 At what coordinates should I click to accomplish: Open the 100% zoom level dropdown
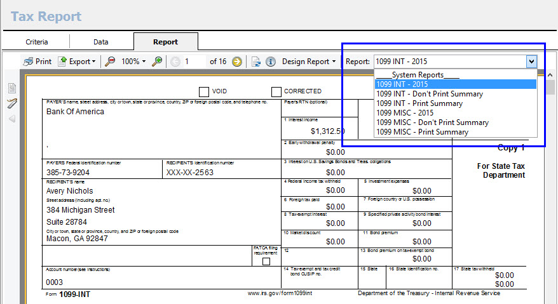point(134,62)
